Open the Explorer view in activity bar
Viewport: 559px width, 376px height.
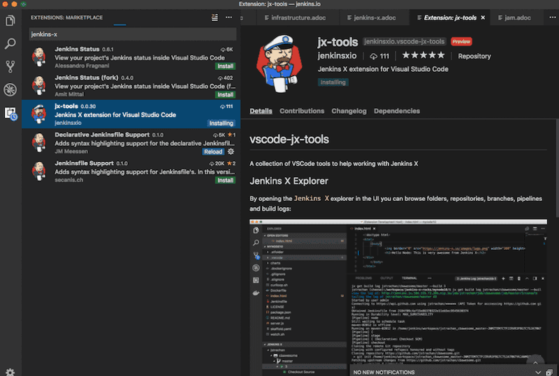pyautogui.click(x=10, y=19)
